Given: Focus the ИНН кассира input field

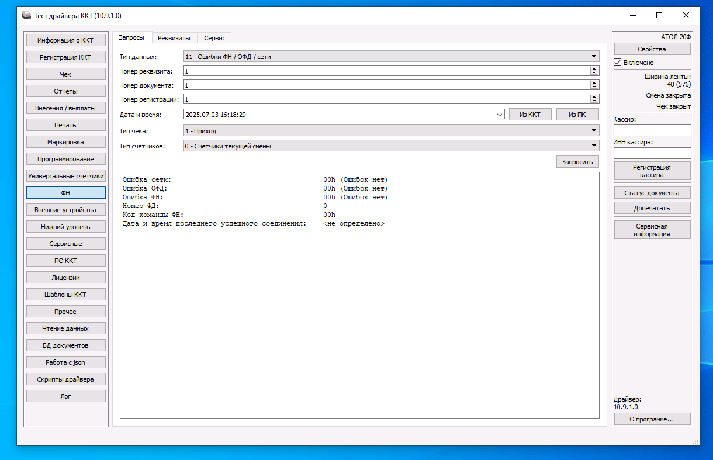Looking at the screenshot, I should 652,153.
